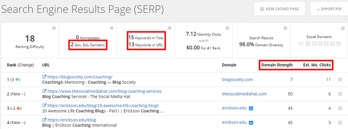This screenshot has width=348, height=129.
Task: Click the LinkedIn social domain icon
Action: 338,44
